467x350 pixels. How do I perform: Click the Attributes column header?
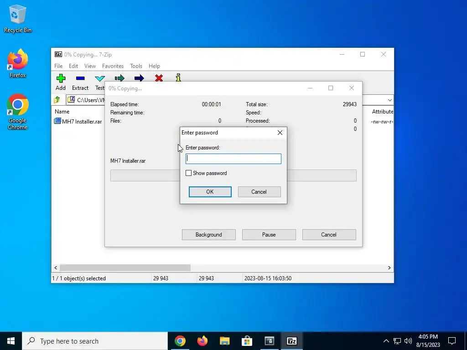tap(383, 111)
